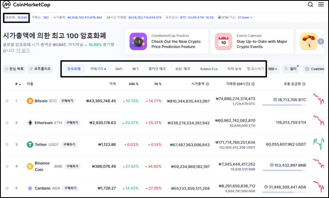This screenshot has width=329, height=198.
Task: Open the 포트폴리오 button
Action: [x=40, y=69]
